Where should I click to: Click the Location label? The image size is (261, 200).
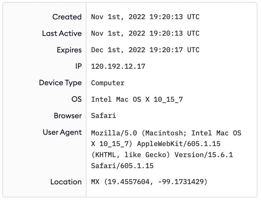tap(66, 182)
